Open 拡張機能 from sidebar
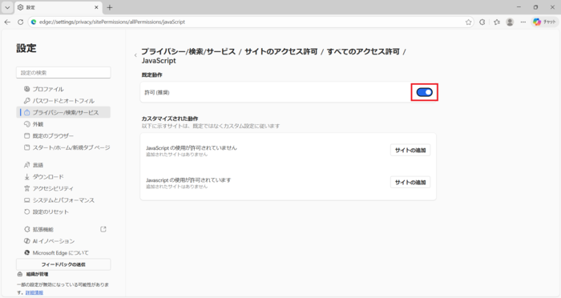The width and height of the screenshot is (561, 298). click(x=63, y=229)
